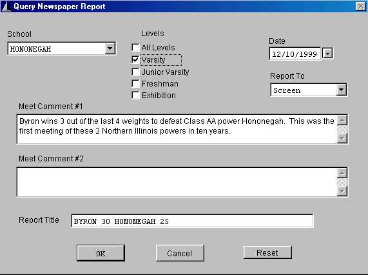Viewport: 368px width, 275px height.
Task: Click the Meet Comment #1 label
Action: (51, 107)
